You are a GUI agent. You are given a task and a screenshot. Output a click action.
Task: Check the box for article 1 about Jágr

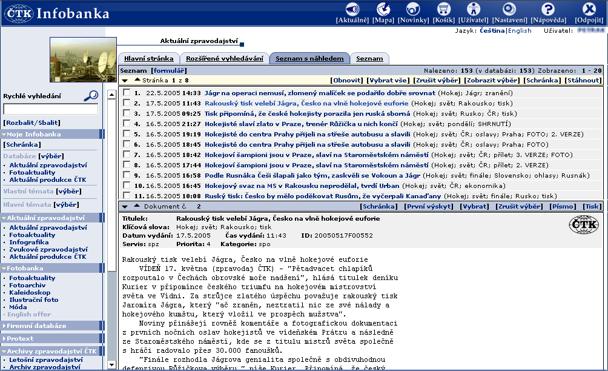coord(126,93)
